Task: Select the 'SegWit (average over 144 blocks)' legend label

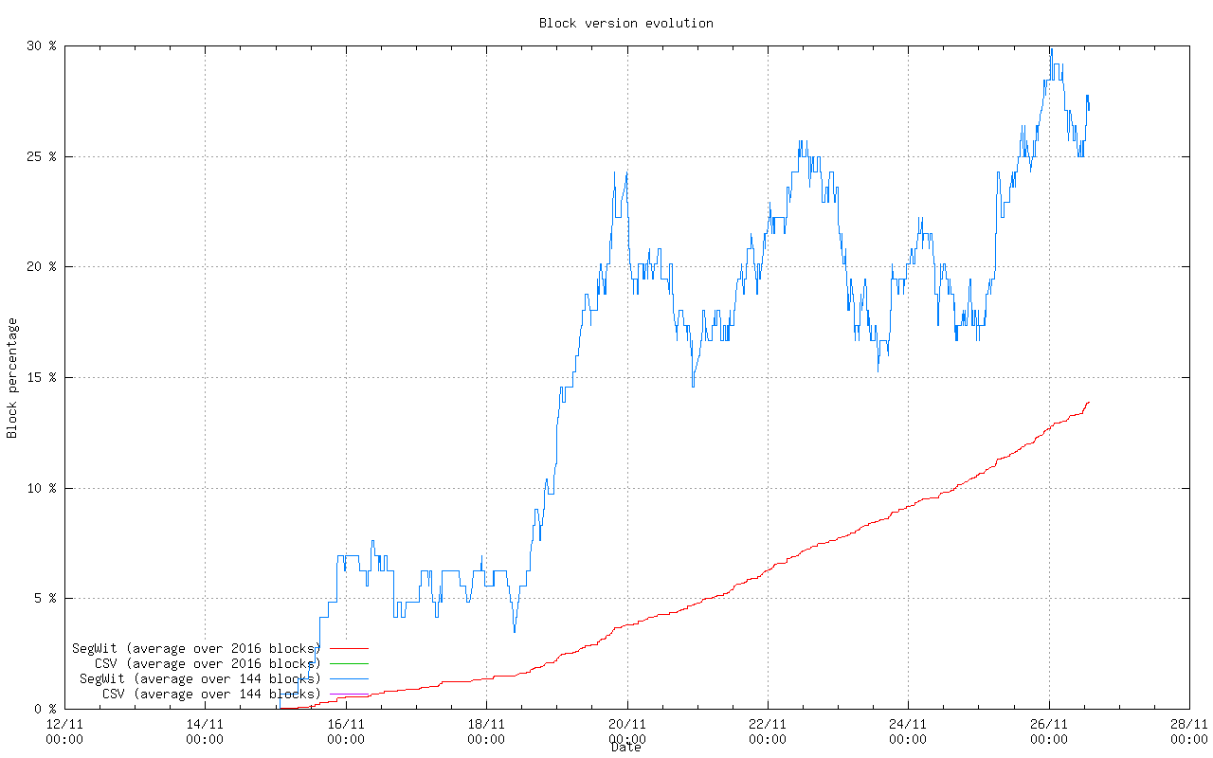Action: pyautogui.click(x=200, y=679)
